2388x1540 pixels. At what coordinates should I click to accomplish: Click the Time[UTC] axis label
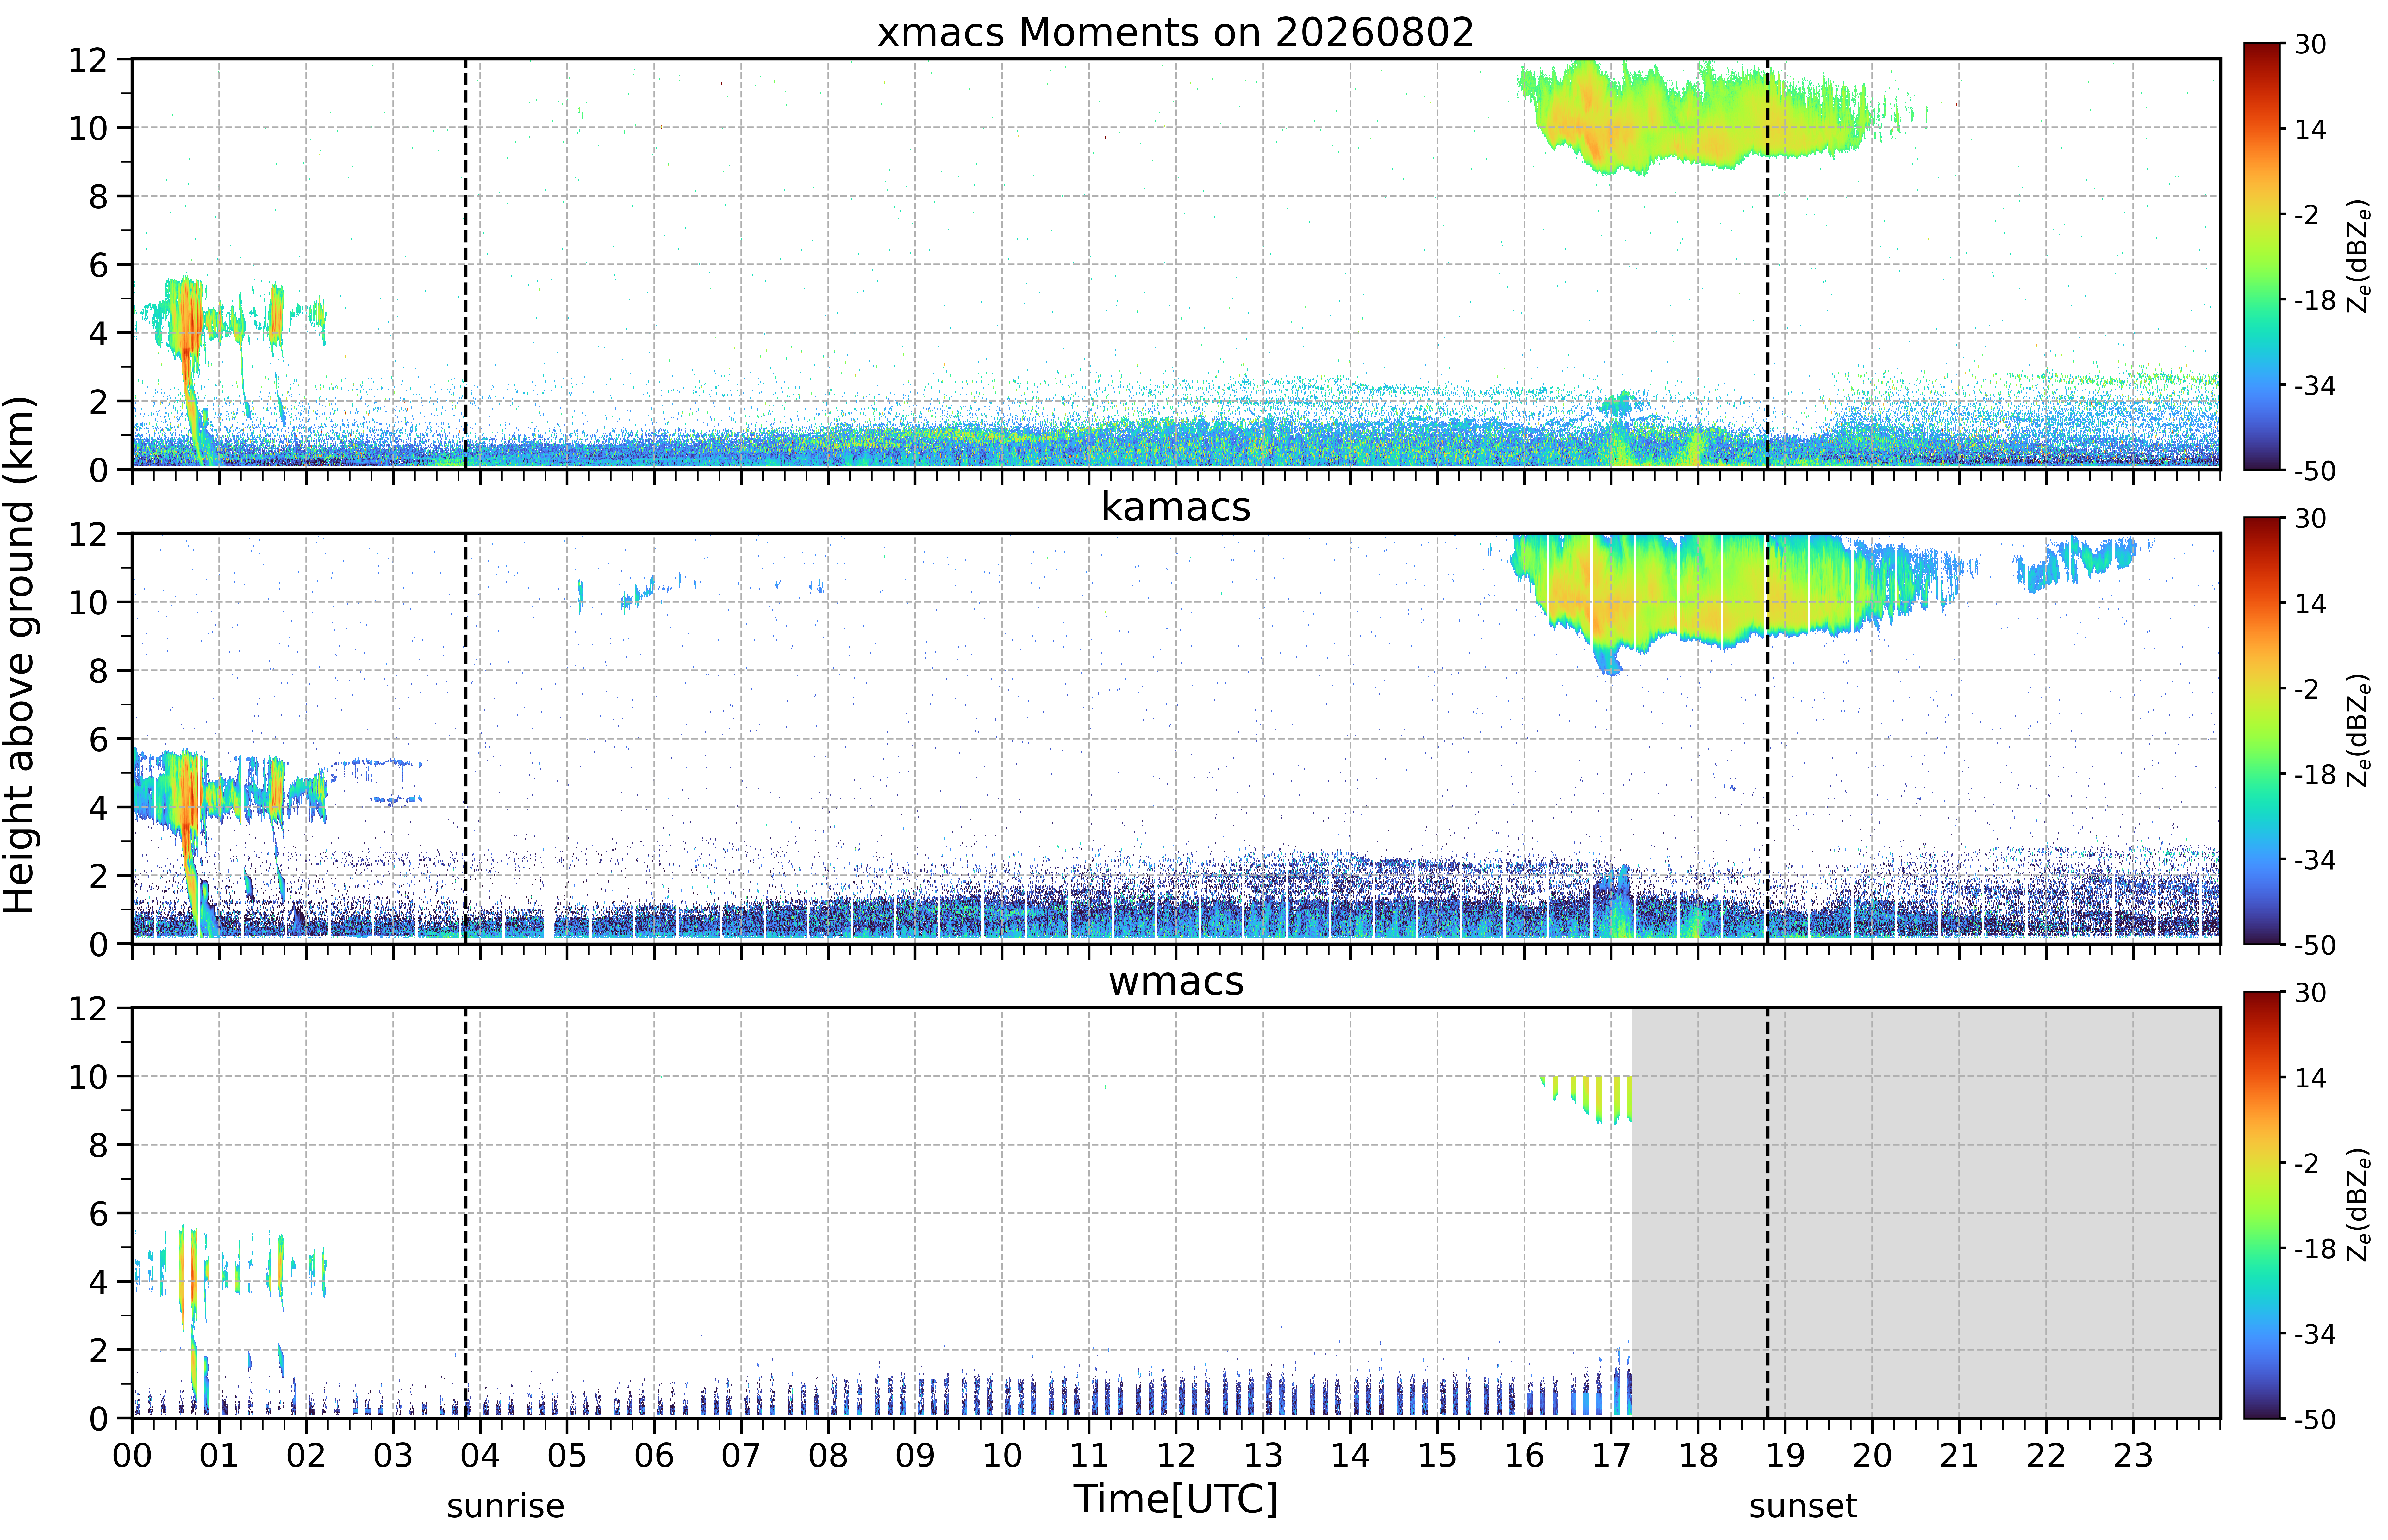pyautogui.click(x=1175, y=1499)
